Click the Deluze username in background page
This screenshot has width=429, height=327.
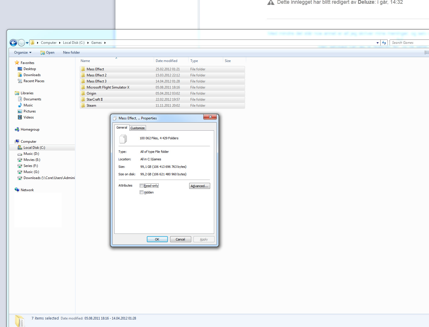tap(366, 2)
